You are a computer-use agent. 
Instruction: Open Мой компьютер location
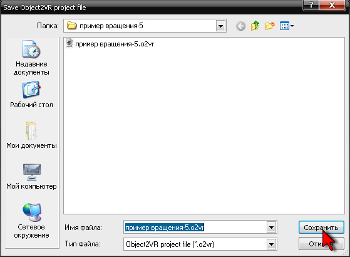click(x=31, y=177)
